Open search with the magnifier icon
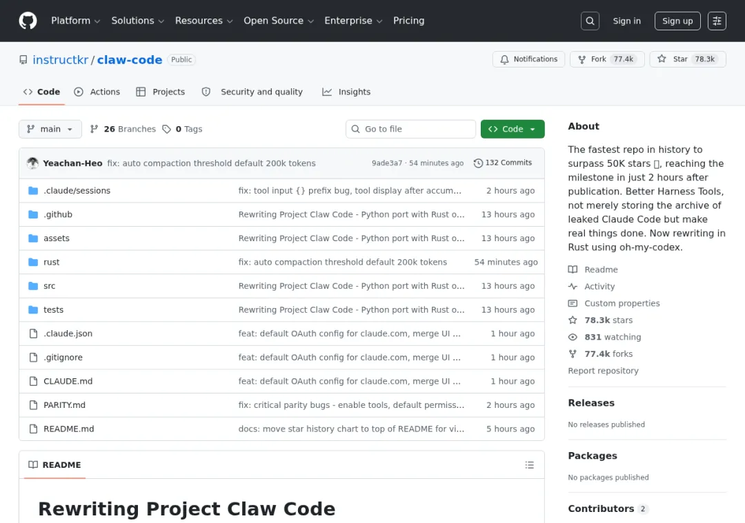This screenshot has width=745, height=523. (590, 21)
